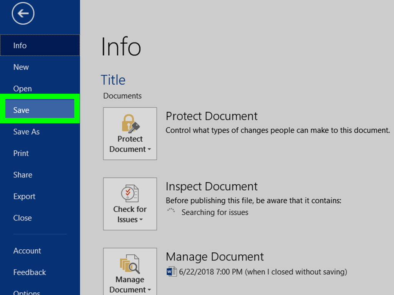Select New in the sidebar
This screenshot has height=295, width=394.
click(x=40, y=67)
